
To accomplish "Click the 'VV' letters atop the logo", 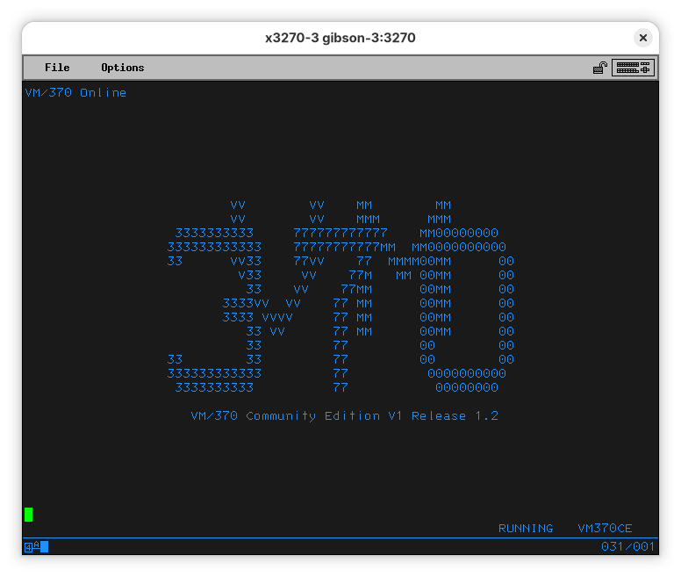I will [238, 206].
